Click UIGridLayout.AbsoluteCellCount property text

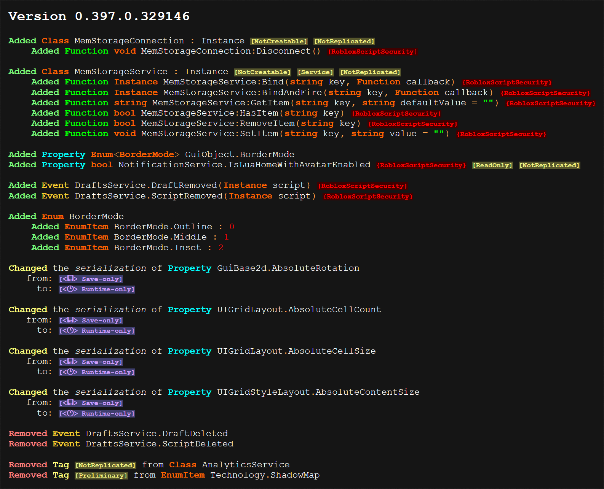[299, 310]
